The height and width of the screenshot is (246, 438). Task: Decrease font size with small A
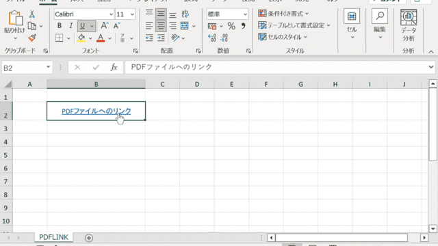click(x=117, y=26)
